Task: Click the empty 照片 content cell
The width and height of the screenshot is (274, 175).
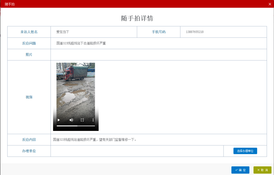Action: 159,55
